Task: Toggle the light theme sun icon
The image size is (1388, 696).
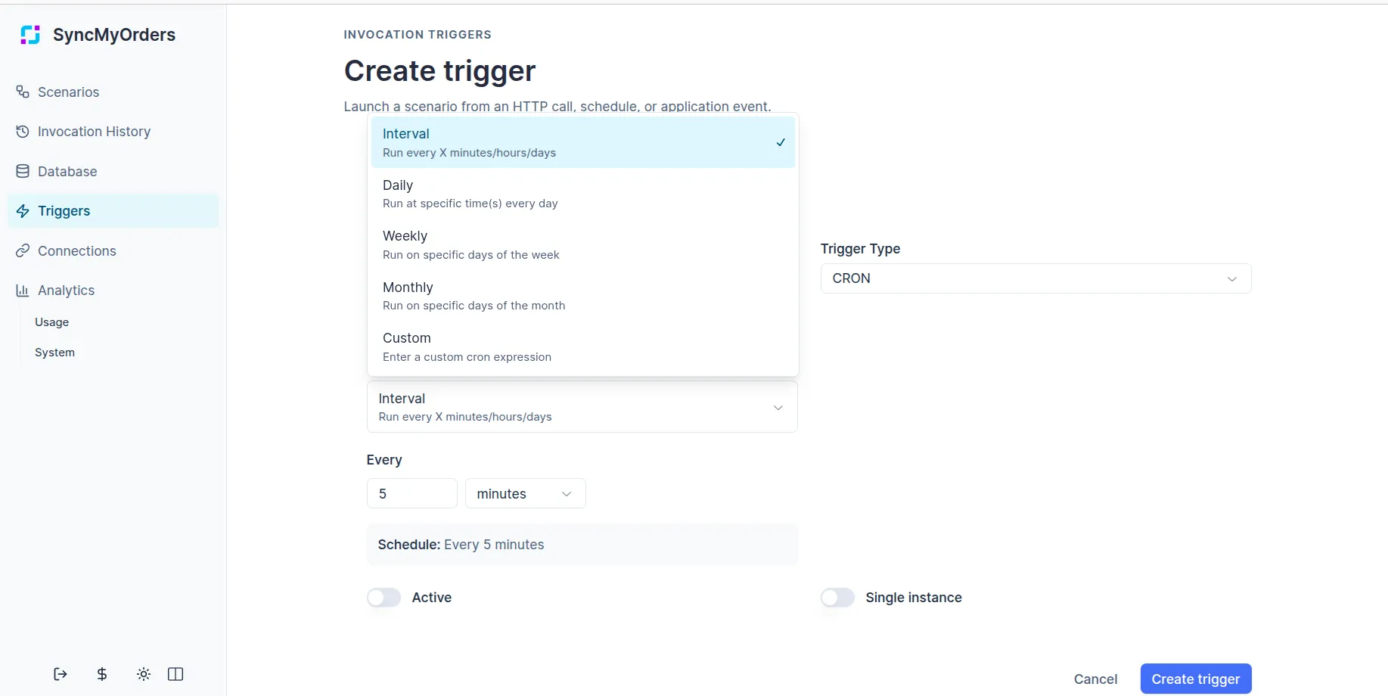Action: pos(143,674)
